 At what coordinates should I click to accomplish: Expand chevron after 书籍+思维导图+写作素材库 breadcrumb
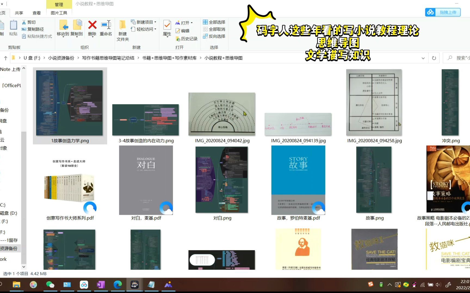(x=201, y=58)
